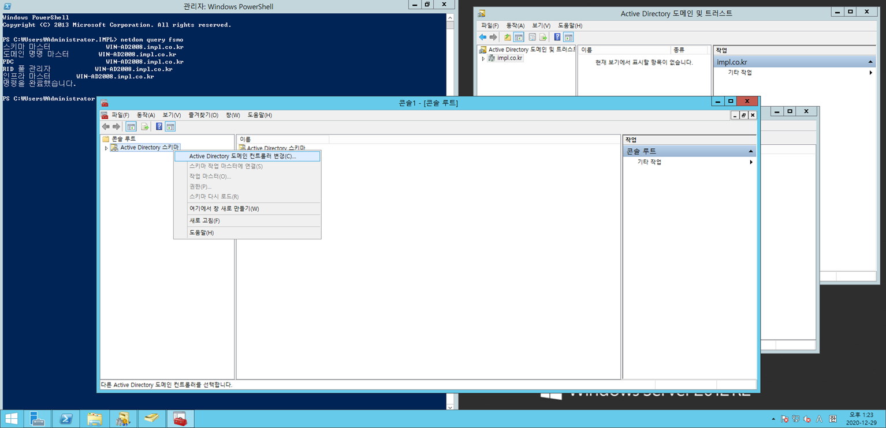886x428 pixels.
Task: Click Korean IME 한 indicator in tray
Action: 833,419
